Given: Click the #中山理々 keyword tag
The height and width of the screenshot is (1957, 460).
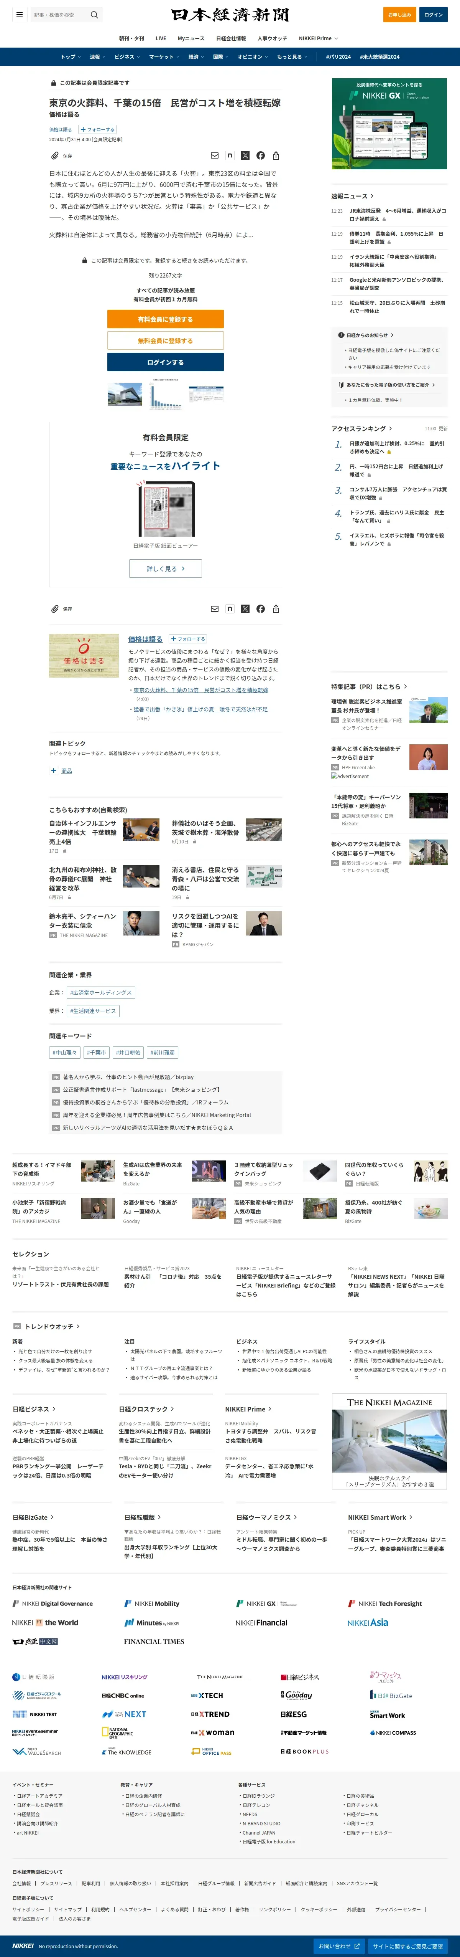Looking at the screenshot, I should tap(64, 1053).
